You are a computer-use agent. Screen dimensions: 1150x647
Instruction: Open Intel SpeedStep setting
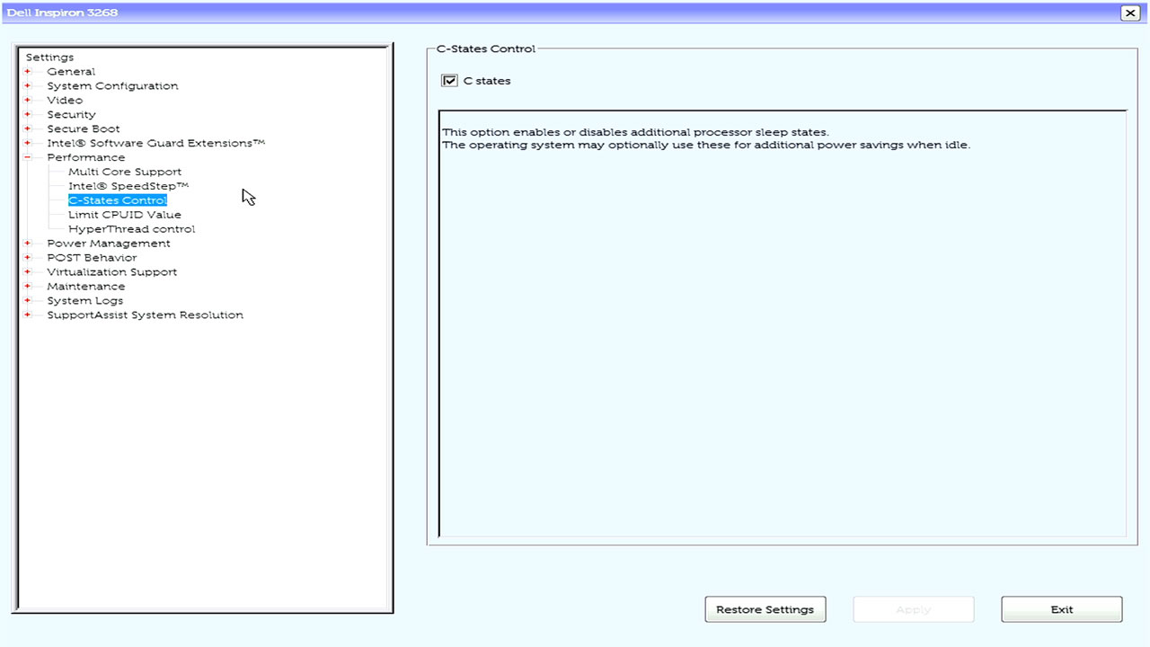pyautogui.click(x=128, y=186)
